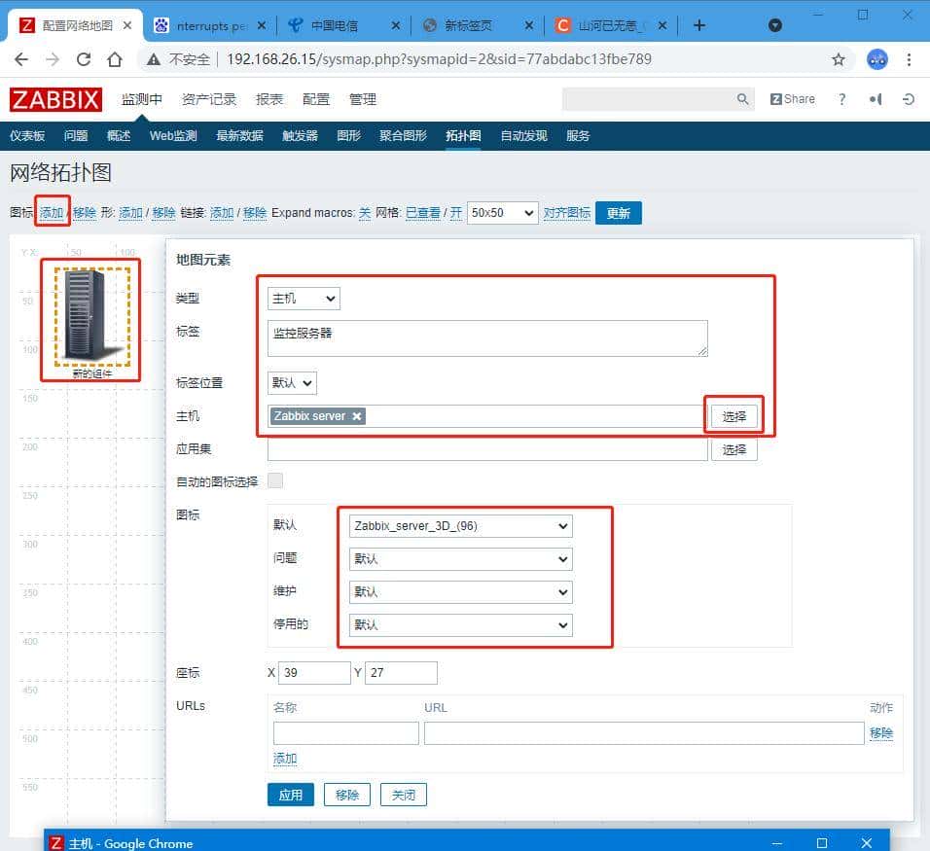The width and height of the screenshot is (930, 851).
Task: Toggle Expand macros from 关 to on
Action: click(x=364, y=212)
